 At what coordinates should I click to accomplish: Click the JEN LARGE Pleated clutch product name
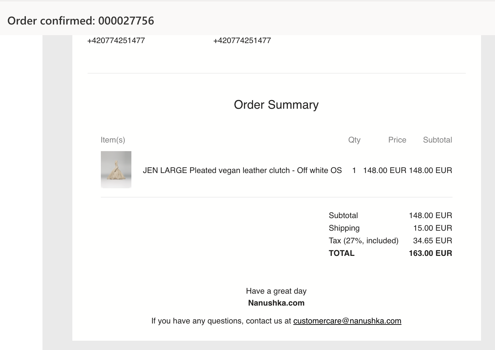point(242,170)
